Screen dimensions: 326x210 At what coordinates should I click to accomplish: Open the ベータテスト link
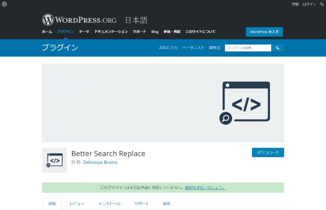pyautogui.click(x=193, y=48)
